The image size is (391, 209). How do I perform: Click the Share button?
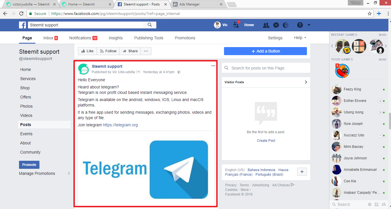point(130,51)
